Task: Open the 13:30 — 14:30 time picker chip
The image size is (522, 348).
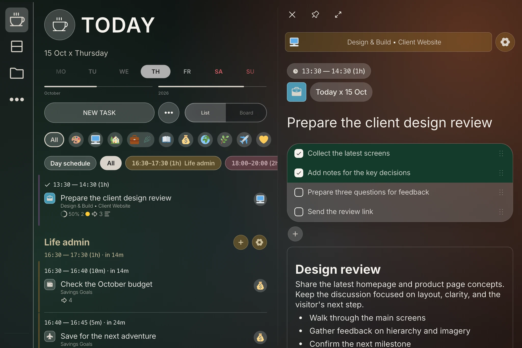Action: [329, 71]
